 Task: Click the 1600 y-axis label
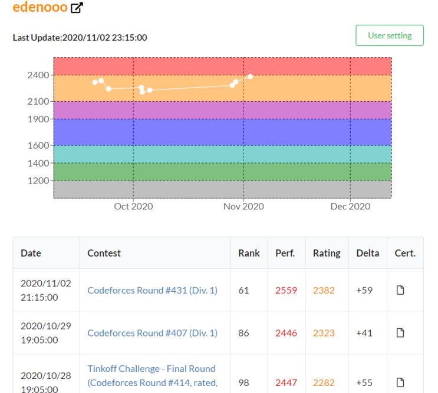click(x=38, y=145)
